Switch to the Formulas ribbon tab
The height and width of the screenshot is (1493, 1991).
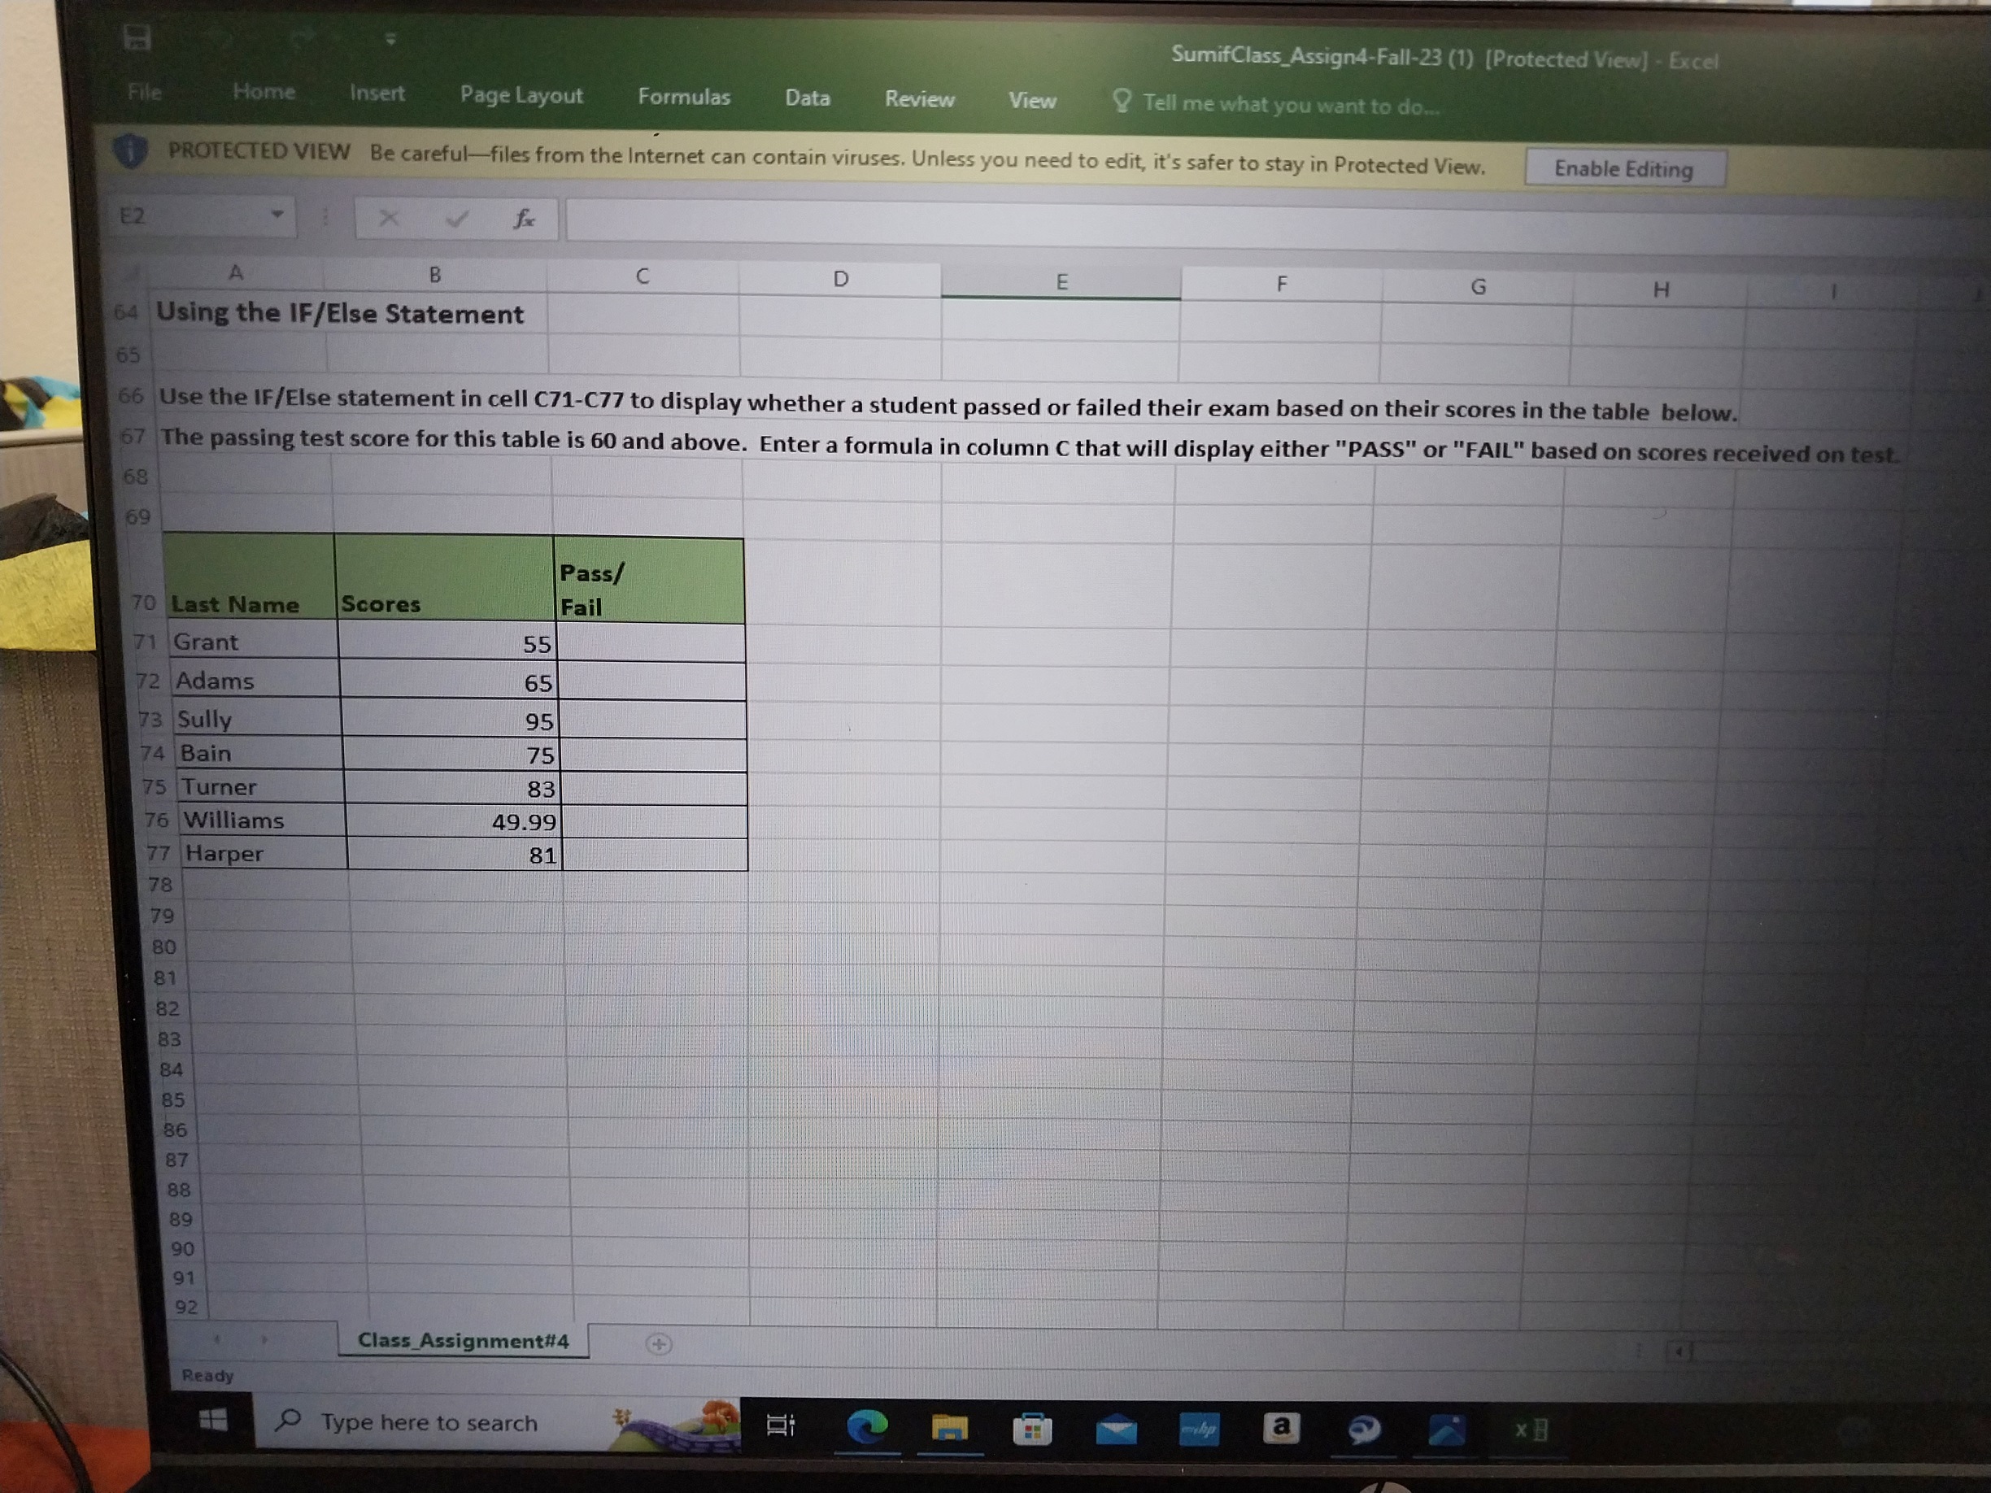pos(685,98)
